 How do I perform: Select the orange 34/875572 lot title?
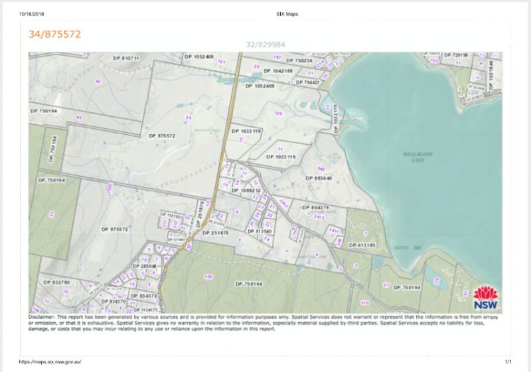point(54,34)
